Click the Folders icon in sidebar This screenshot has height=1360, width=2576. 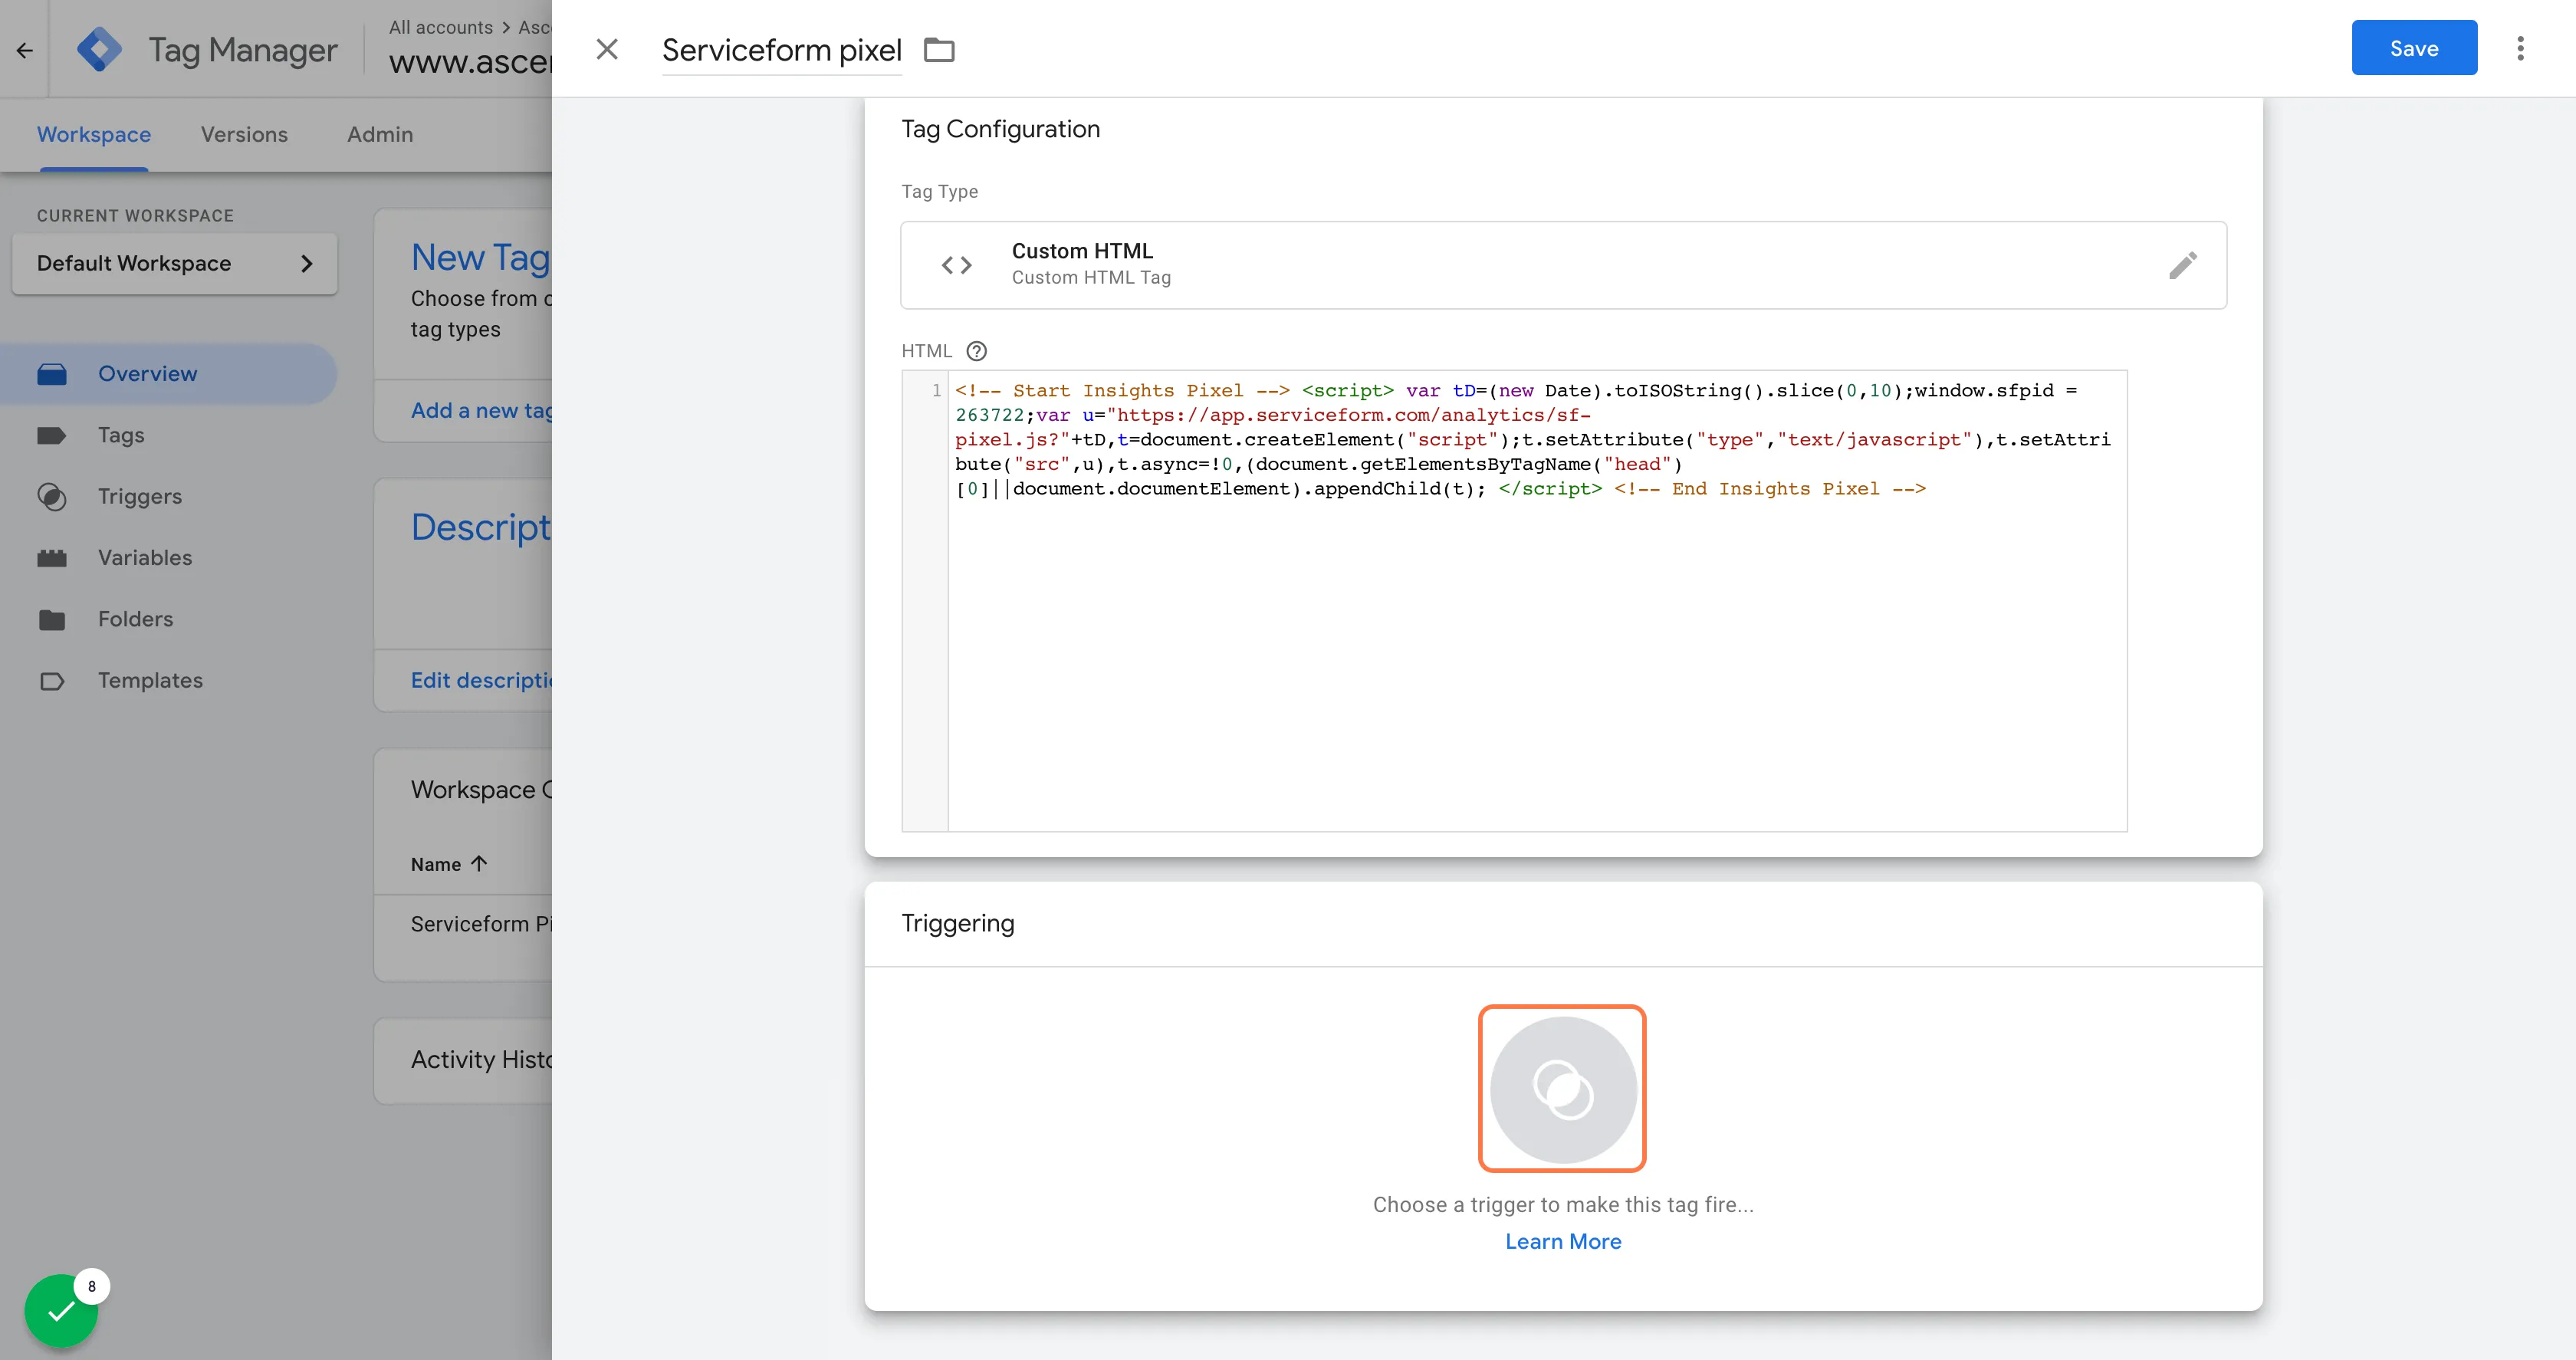coord(51,620)
